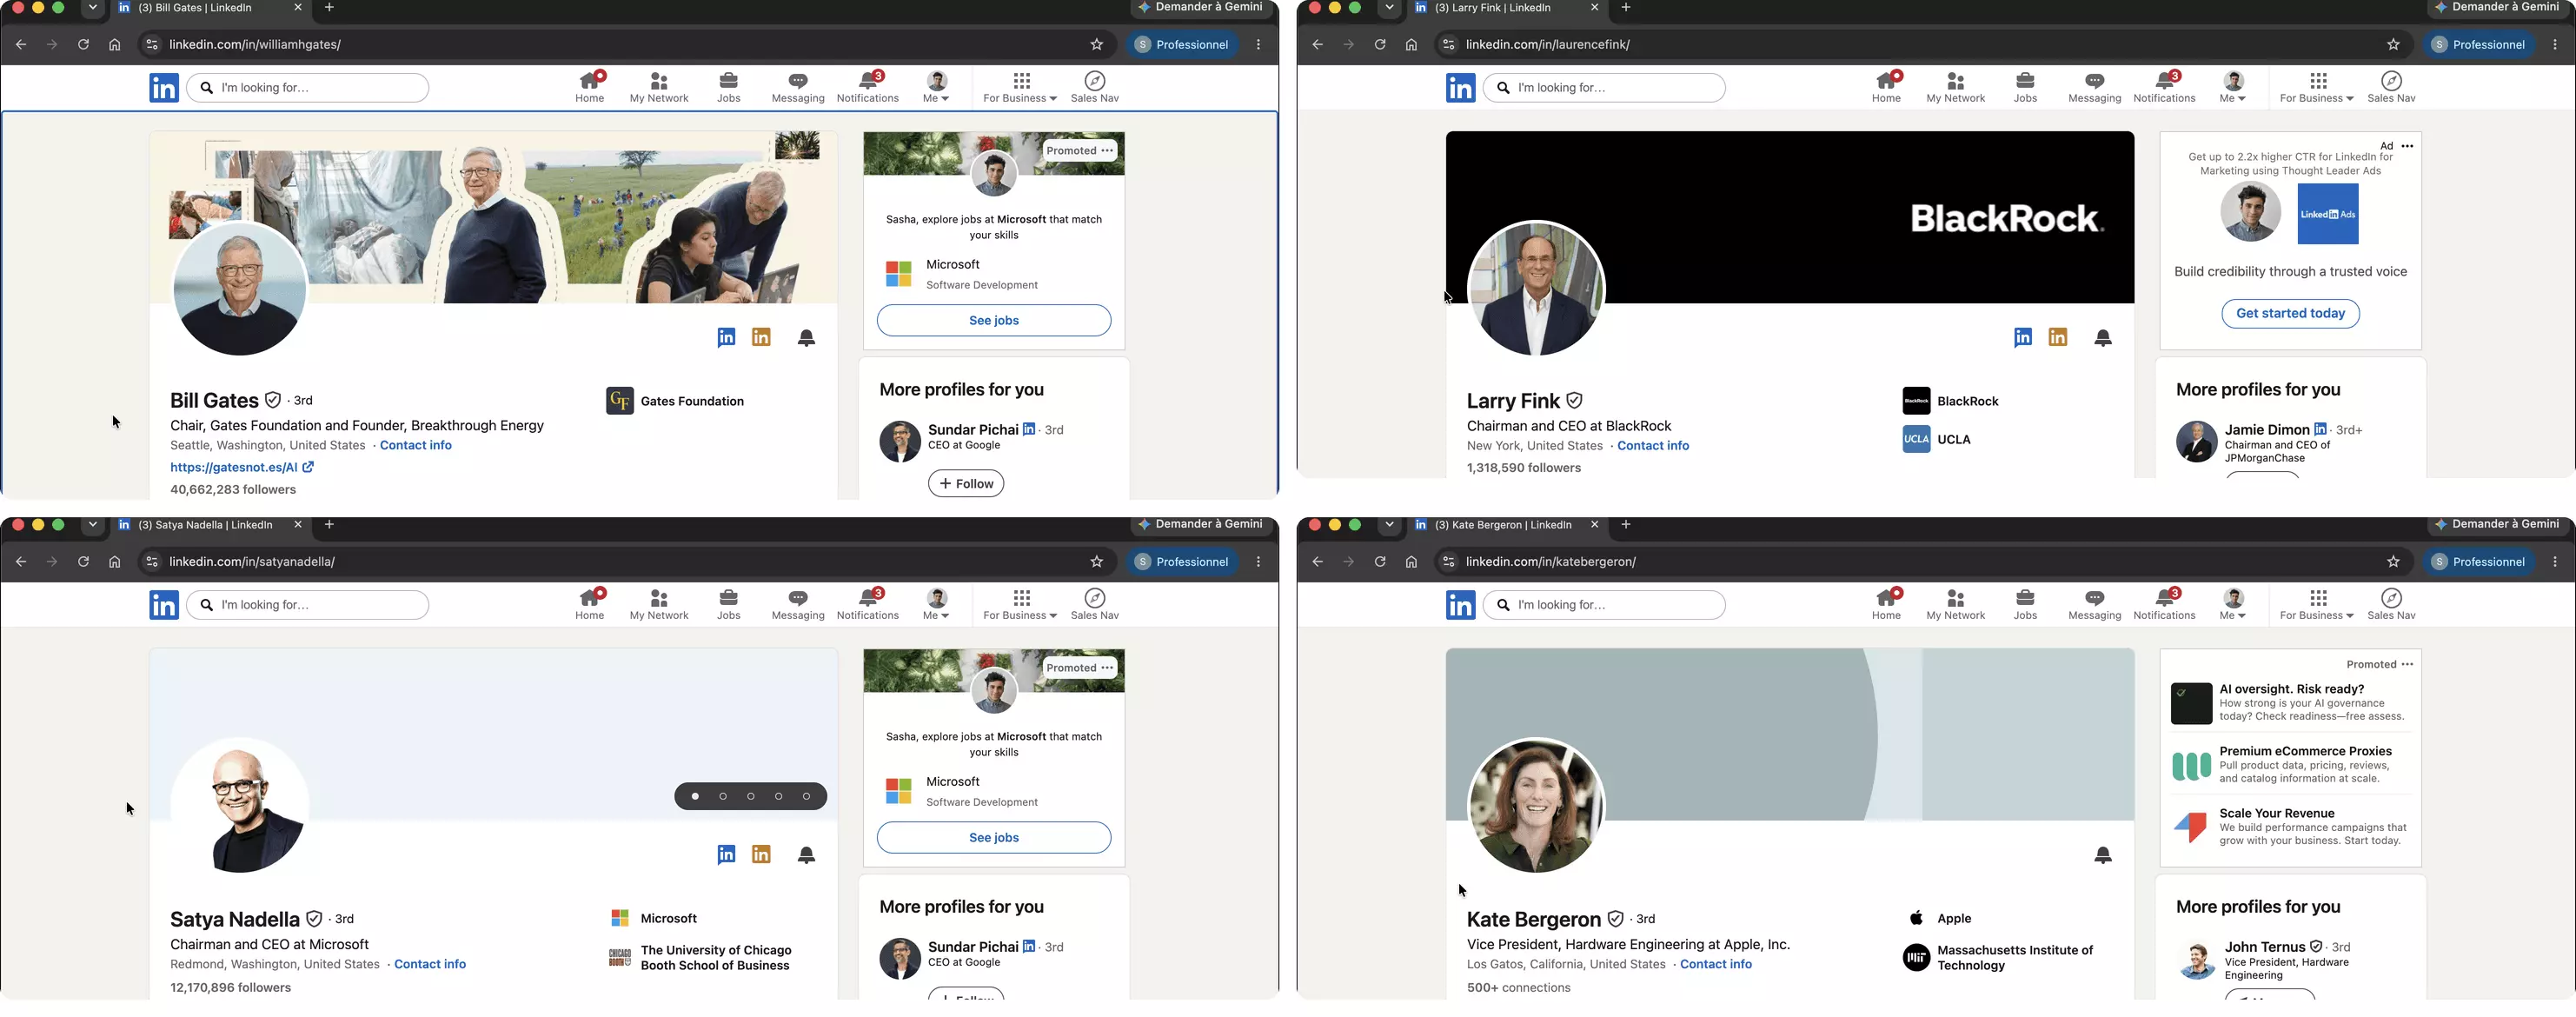
Task: Select the Bill Gates | LinkedIn tab
Action: click(x=209, y=8)
